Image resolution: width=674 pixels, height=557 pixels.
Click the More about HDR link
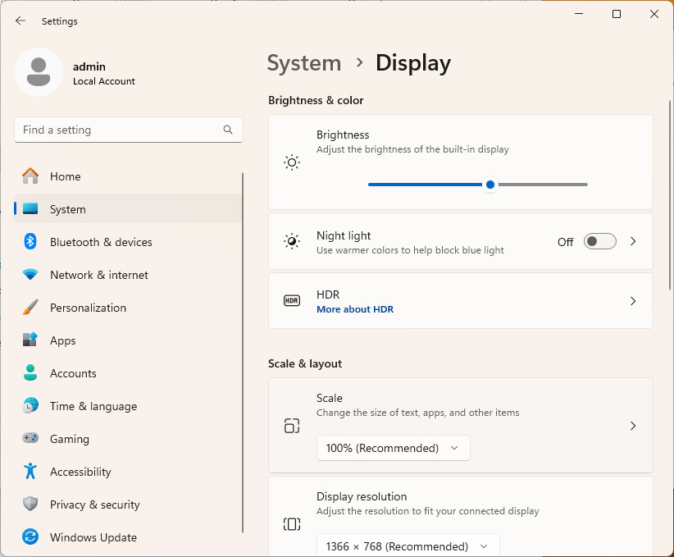click(355, 309)
